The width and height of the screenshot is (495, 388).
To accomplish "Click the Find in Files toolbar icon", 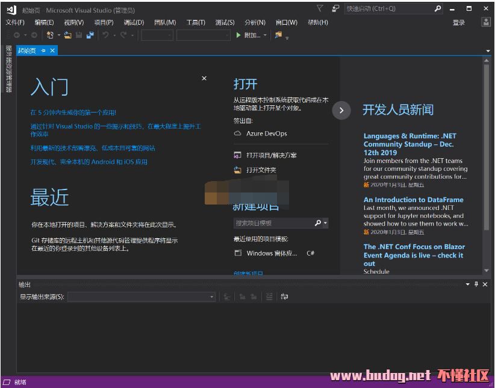I will click(x=278, y=35).
